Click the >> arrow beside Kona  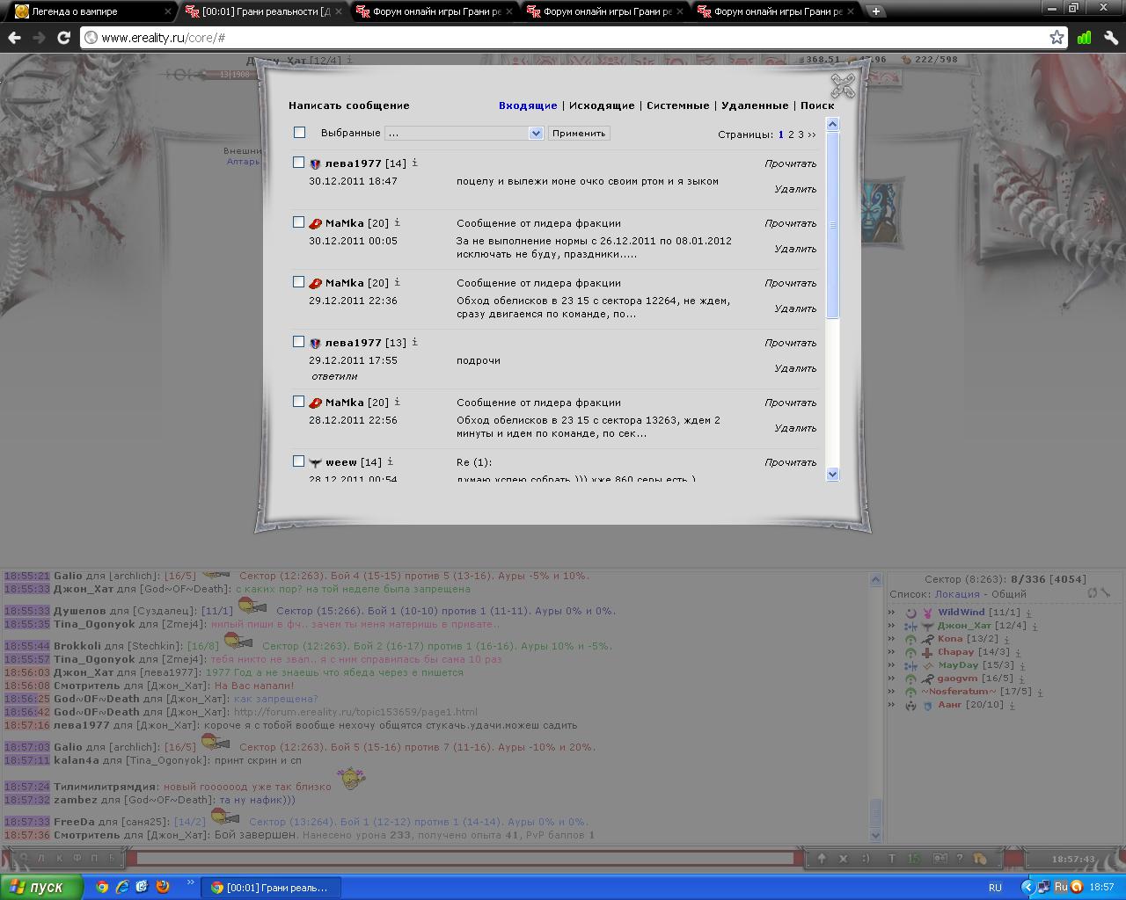click(x=892, y=639)
